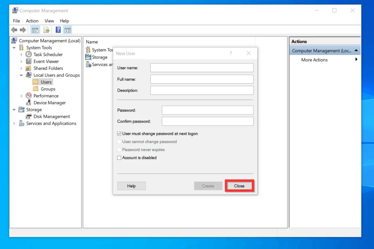Expand More Actions in the Actions pane
Viewport: 374px width, 249px height.
(314, 60)
